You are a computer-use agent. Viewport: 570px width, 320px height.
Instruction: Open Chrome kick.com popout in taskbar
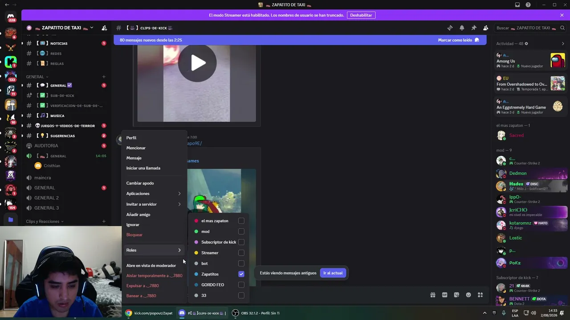[x=149, y=313]
